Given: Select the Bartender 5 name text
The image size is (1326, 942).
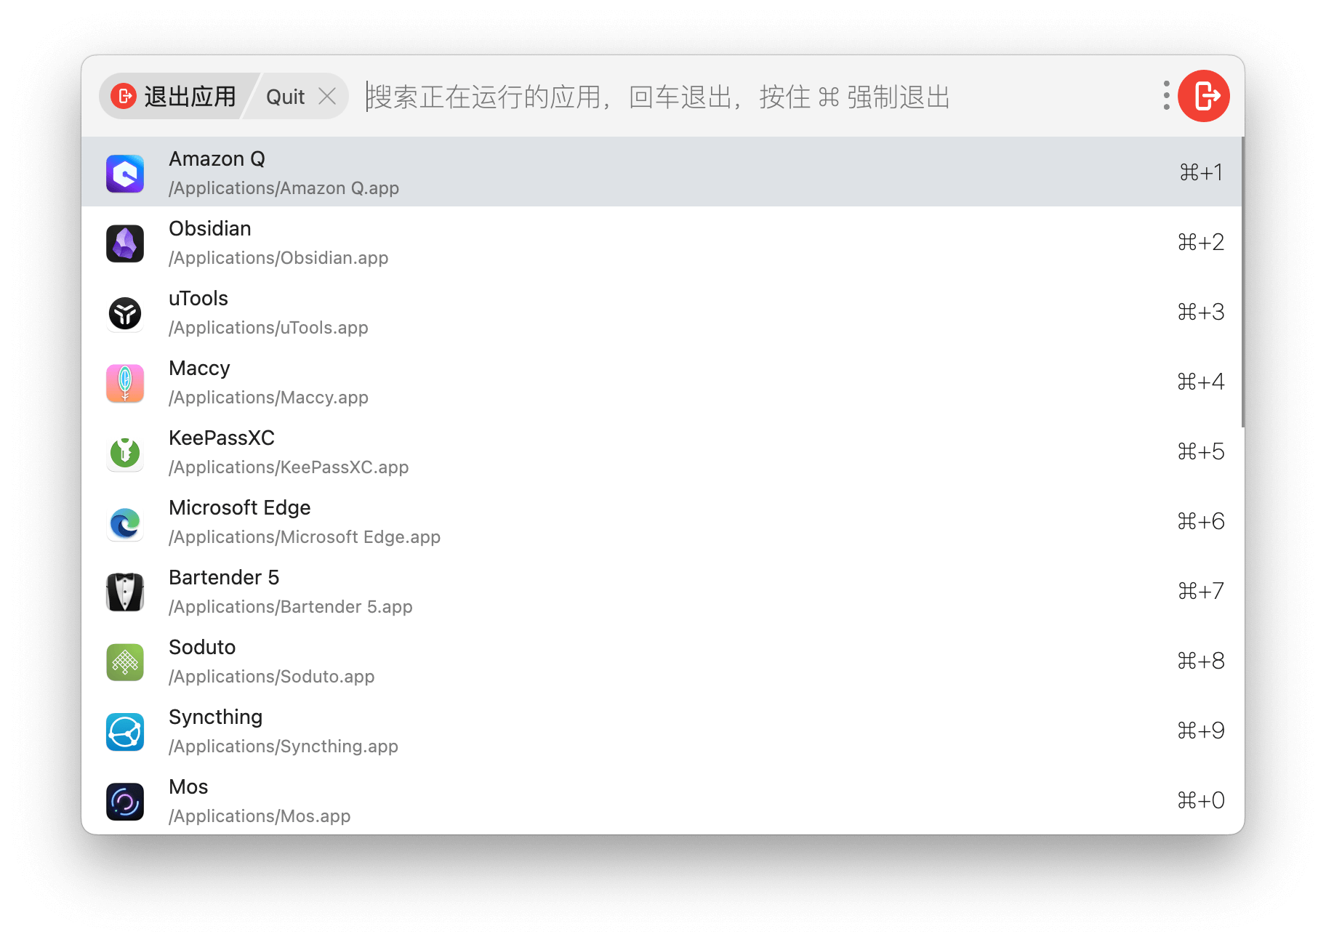Looking at the screenshot, I should 224,577.
